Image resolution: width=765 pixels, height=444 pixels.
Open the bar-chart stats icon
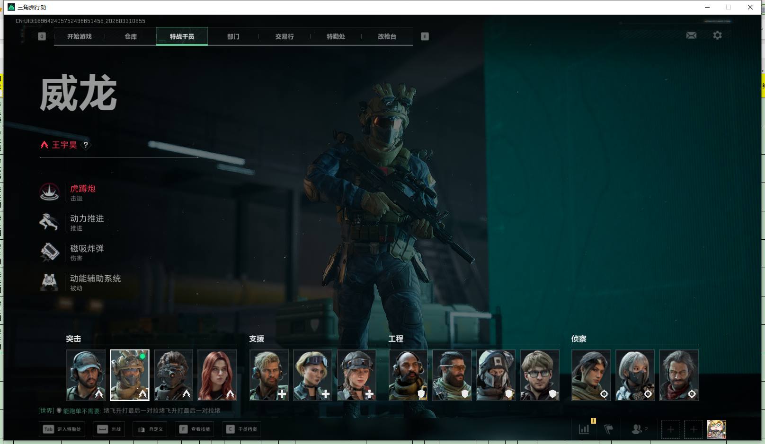[x=584, y=429]
